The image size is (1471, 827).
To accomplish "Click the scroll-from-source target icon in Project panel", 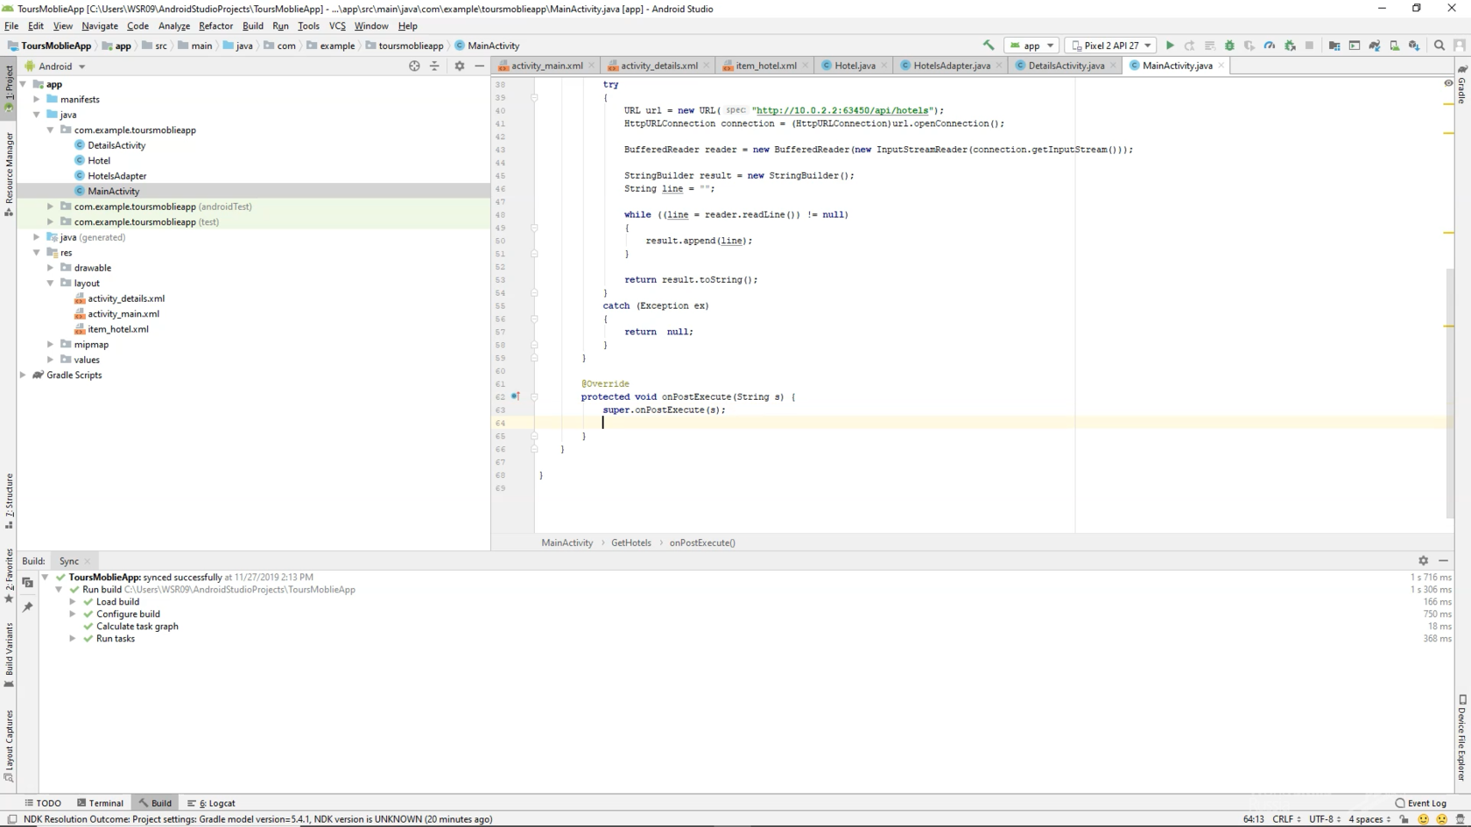I will tap(414, 66).
